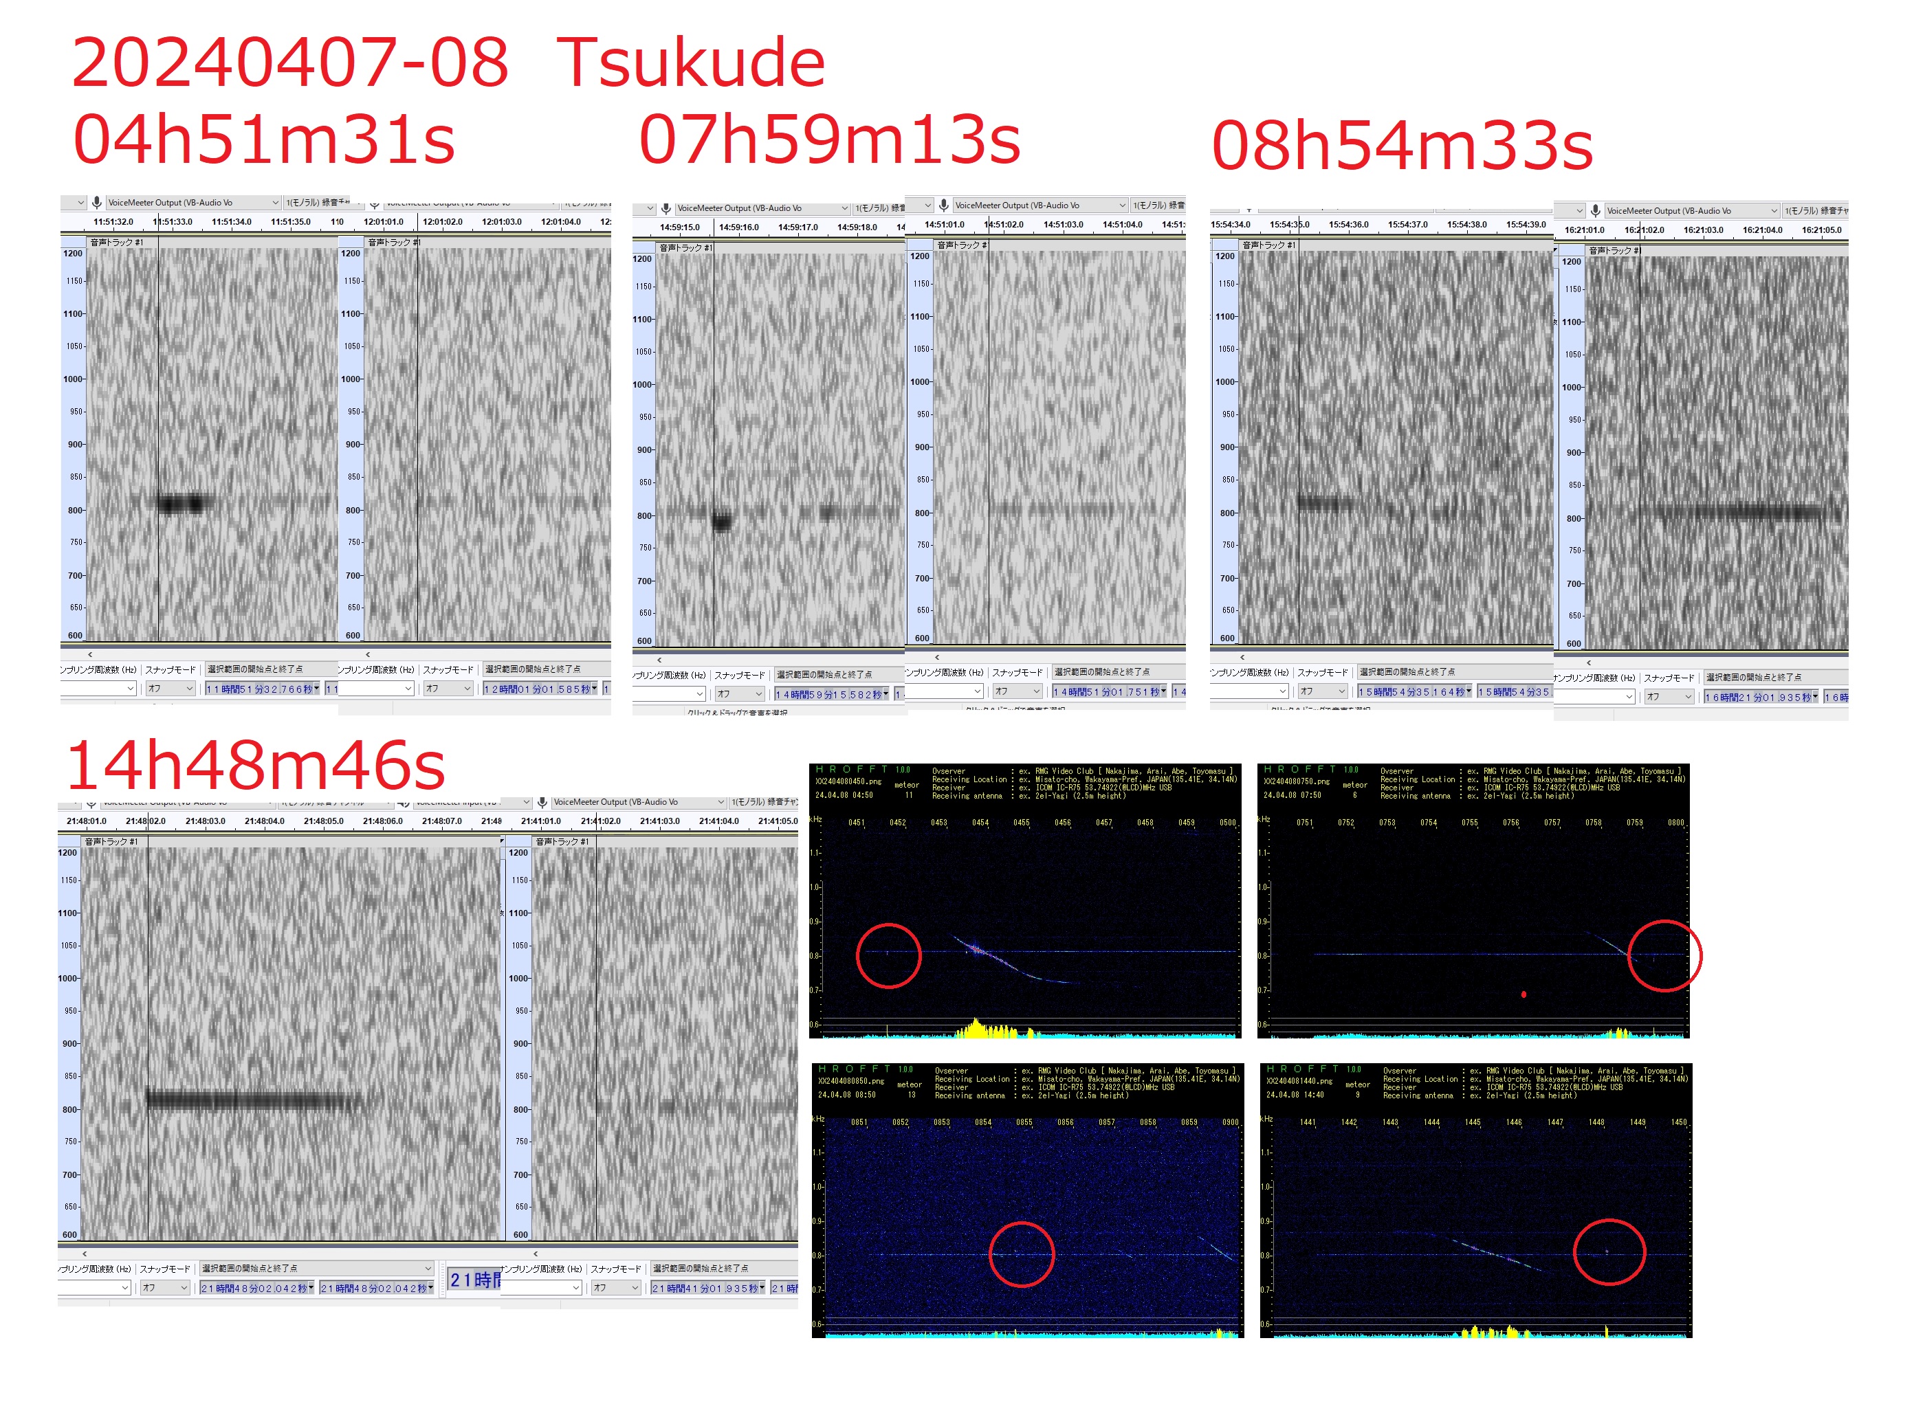
Task: Click HROFFT image dated 24.04.08 04:50
Action: click(1024, 901)
